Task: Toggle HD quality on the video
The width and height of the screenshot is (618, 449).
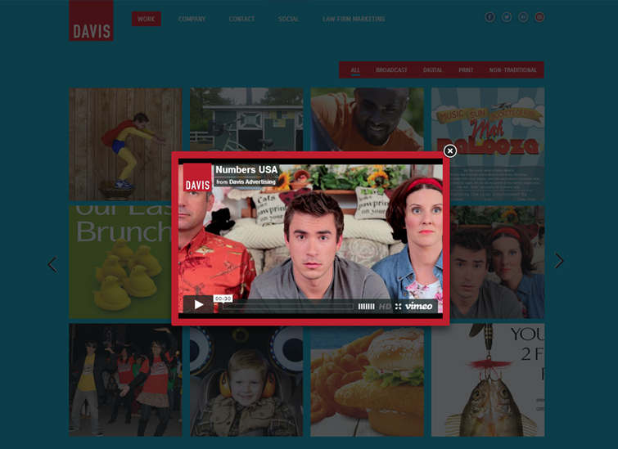Action: [384, 307]
